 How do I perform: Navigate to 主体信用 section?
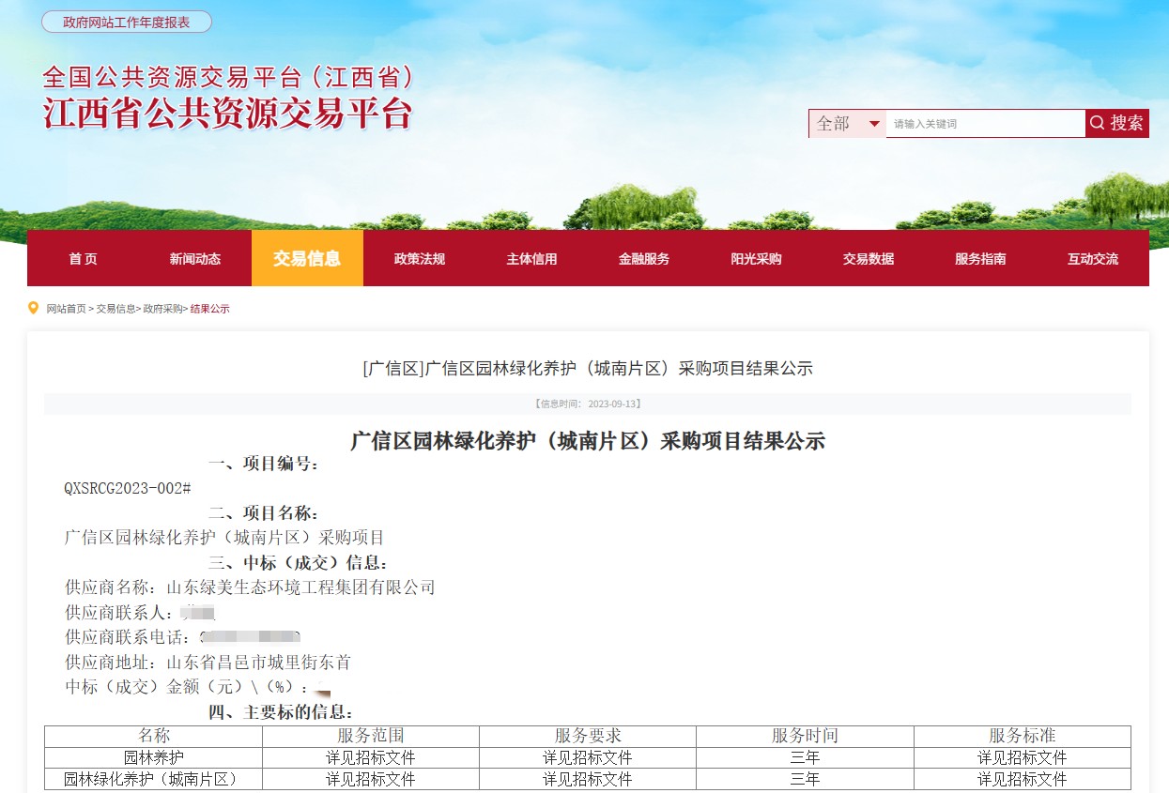tap(531, 259)
